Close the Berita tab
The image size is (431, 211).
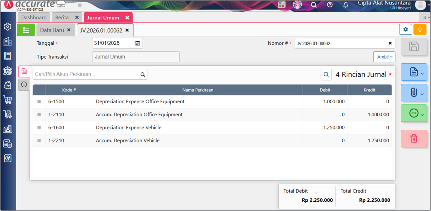(77, 18)
